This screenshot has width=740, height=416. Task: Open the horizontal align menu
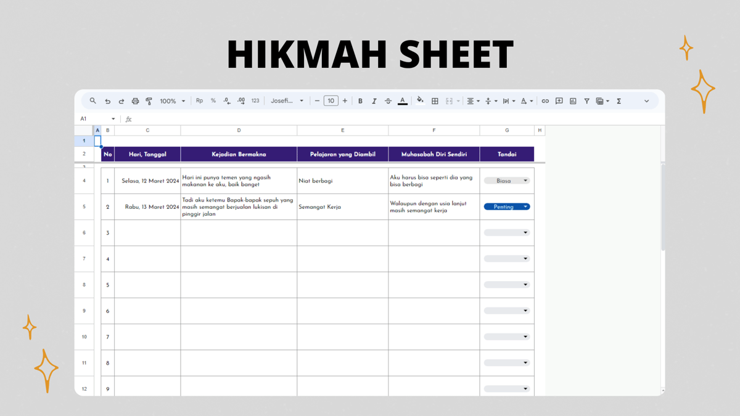point(473,101)
